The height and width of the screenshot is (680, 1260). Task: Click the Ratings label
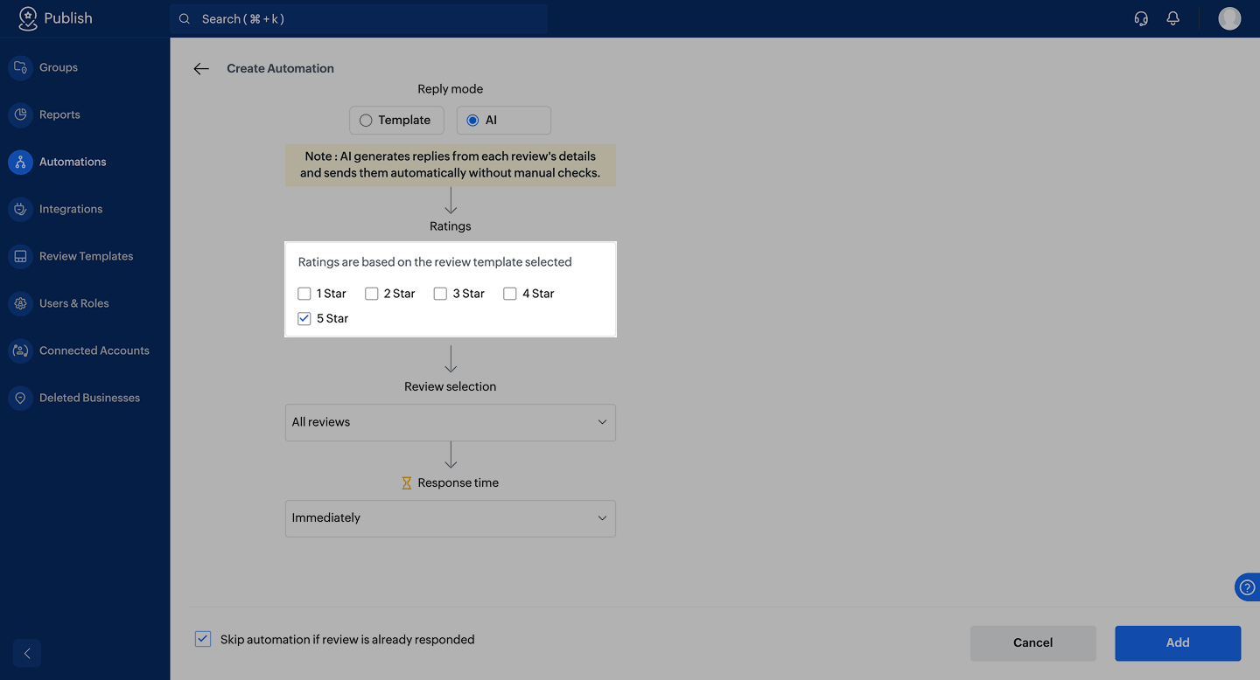click(x=451, y=226)
